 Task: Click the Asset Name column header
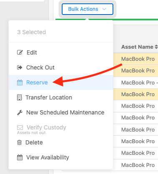pos(137,47)
